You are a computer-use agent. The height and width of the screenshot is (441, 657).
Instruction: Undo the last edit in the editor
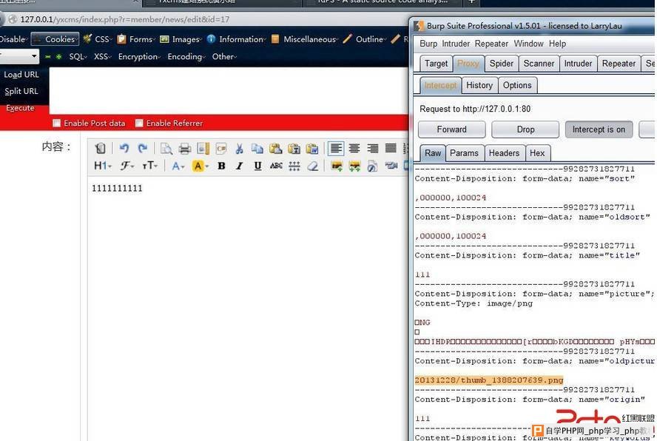(x=124, y=149)
